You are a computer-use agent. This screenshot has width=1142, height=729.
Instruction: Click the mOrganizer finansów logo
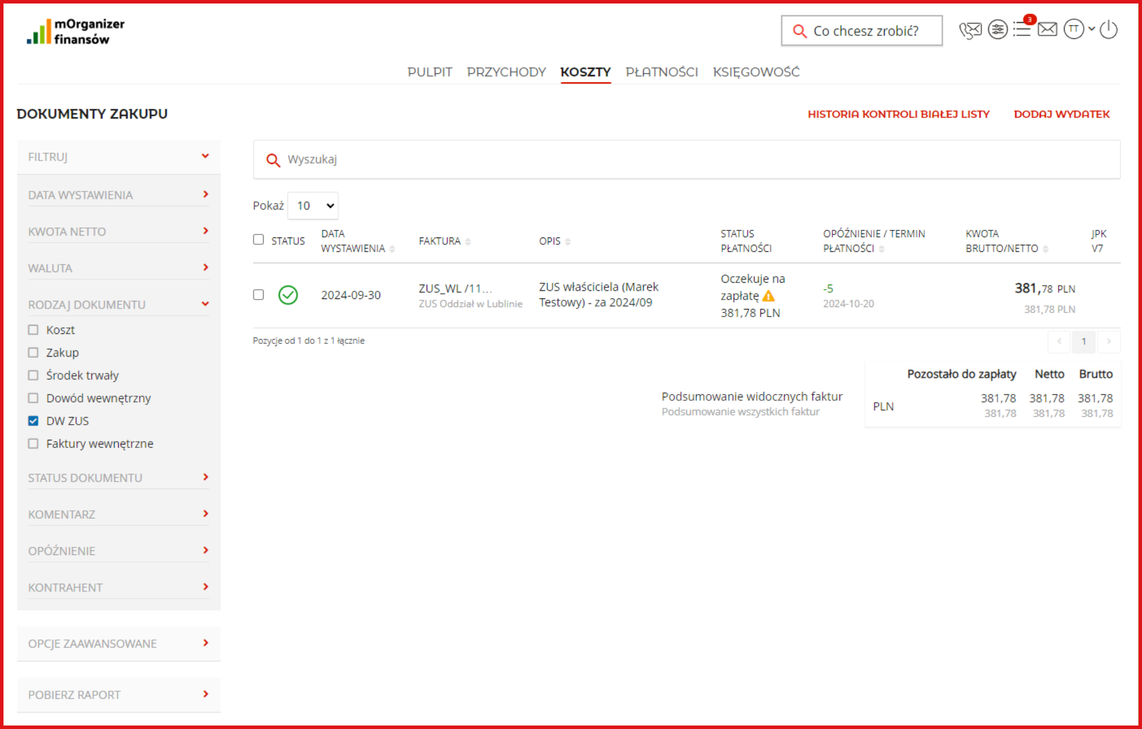point(76,31)
